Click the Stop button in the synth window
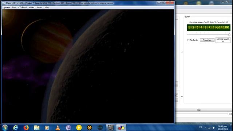The width and height of the screenshot is (233, 131). (x=199, y=110)
